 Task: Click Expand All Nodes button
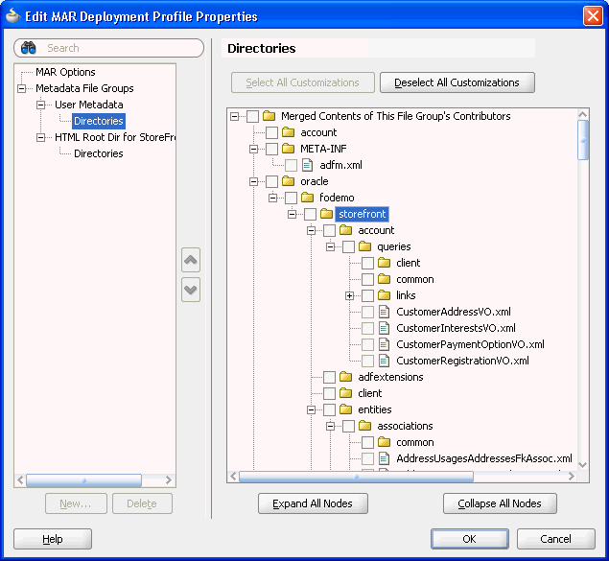[313, 503]
